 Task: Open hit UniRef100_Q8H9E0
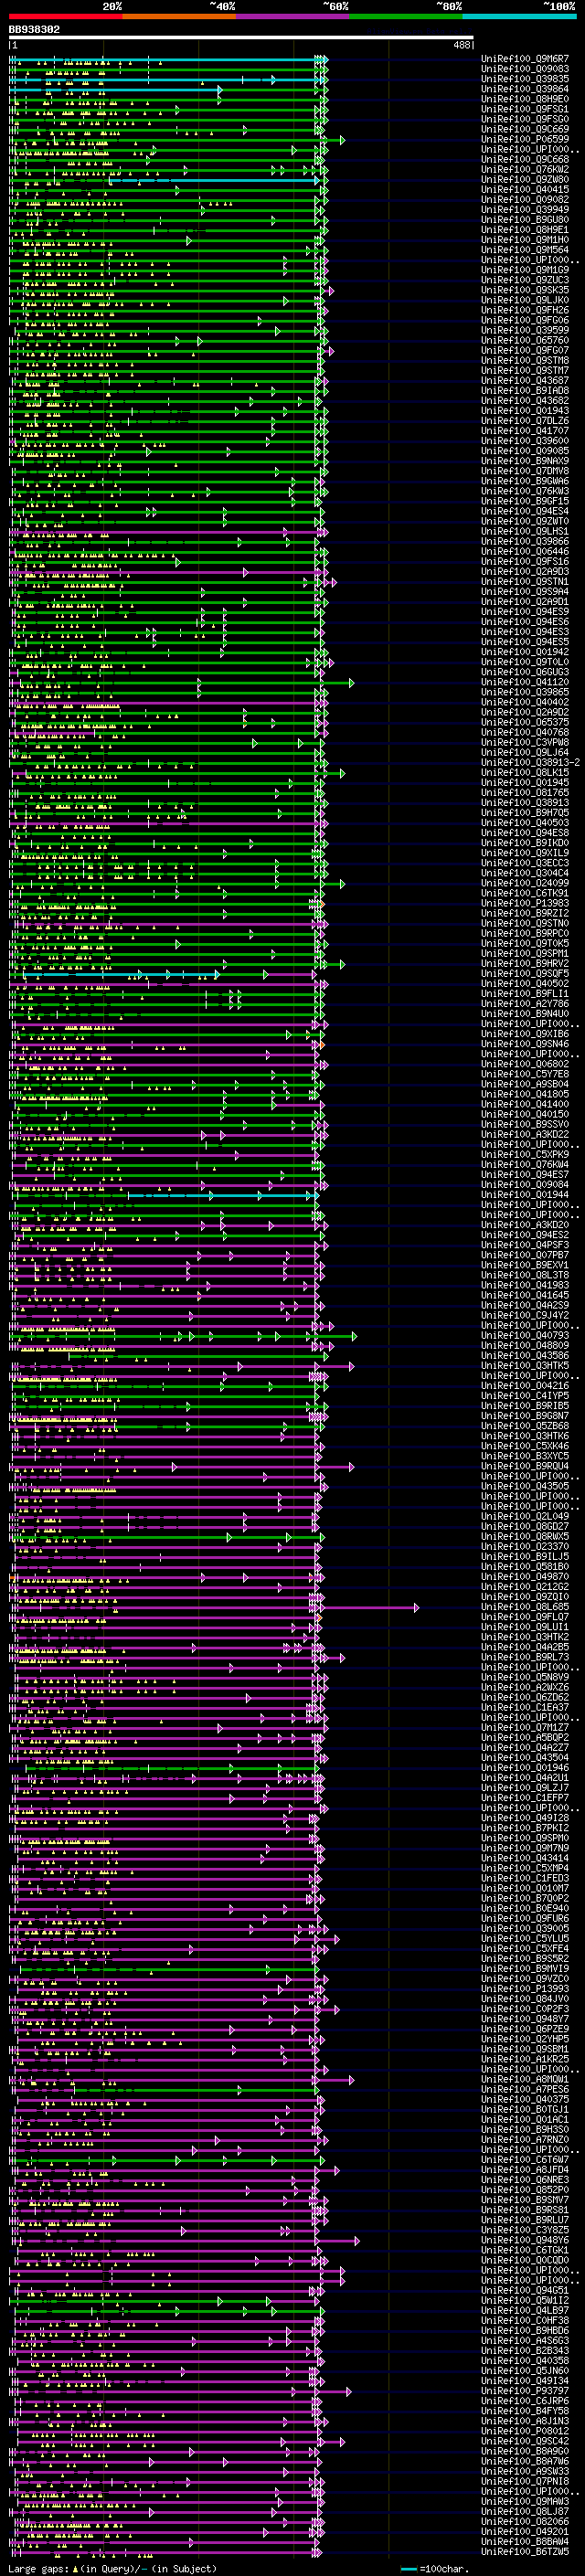(525, 99)
